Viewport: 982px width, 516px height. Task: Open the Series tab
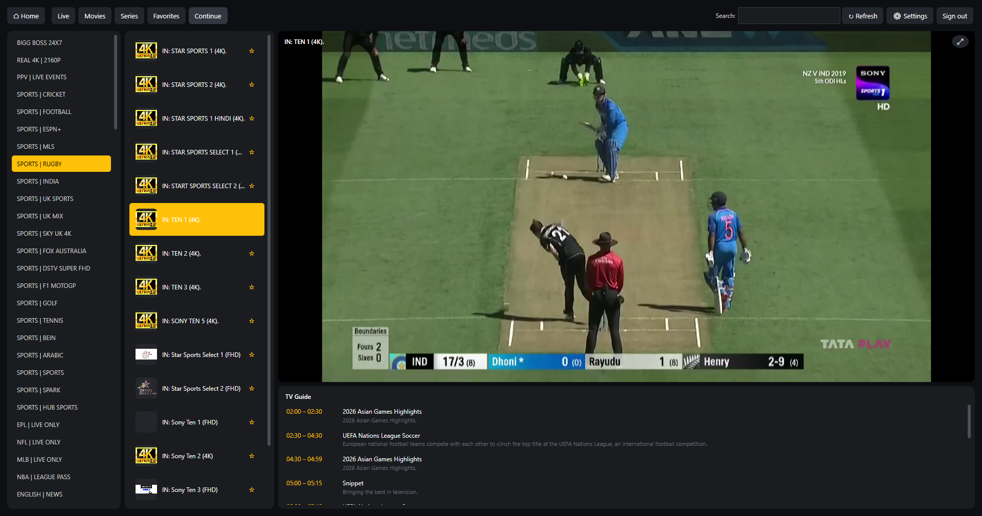[129, 16]
